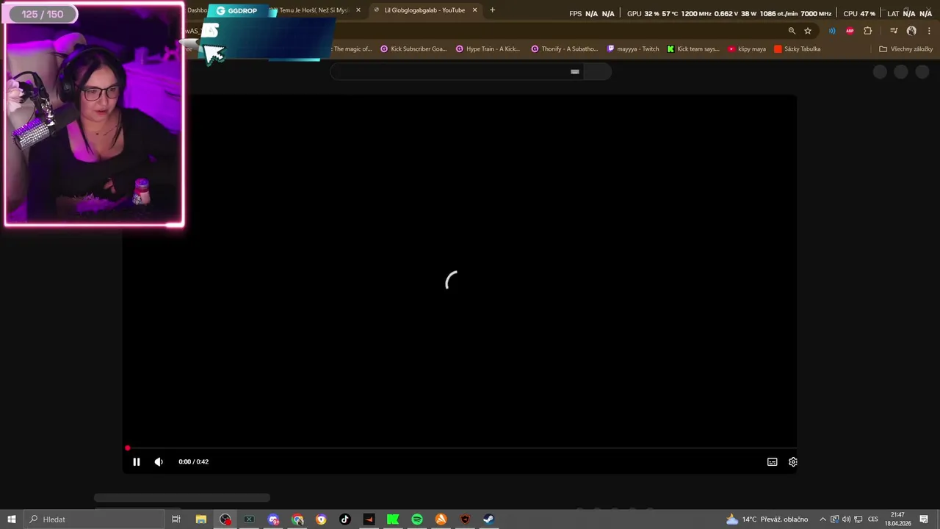940x529 pixels.
Task: Pause the YouTube video
Action: (x=136, y=461)
